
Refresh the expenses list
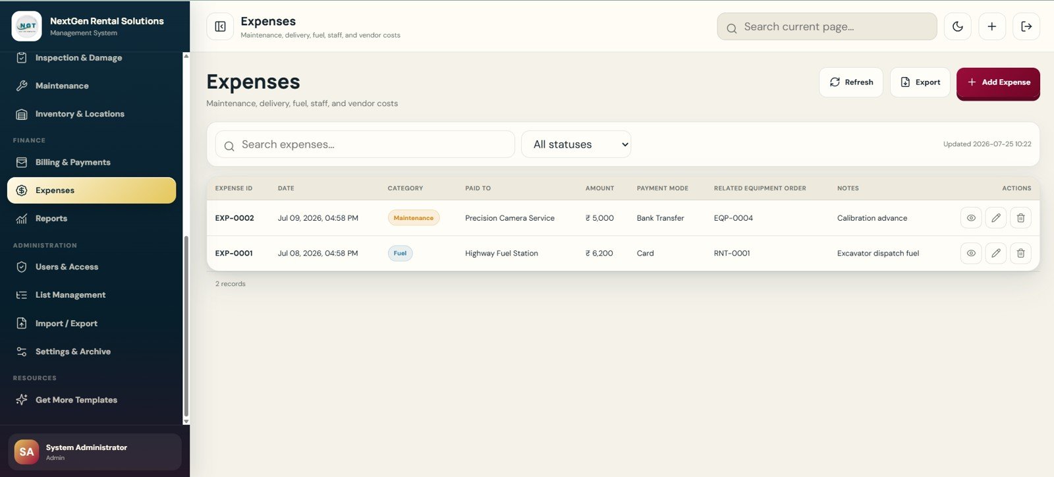click(851, 82)
